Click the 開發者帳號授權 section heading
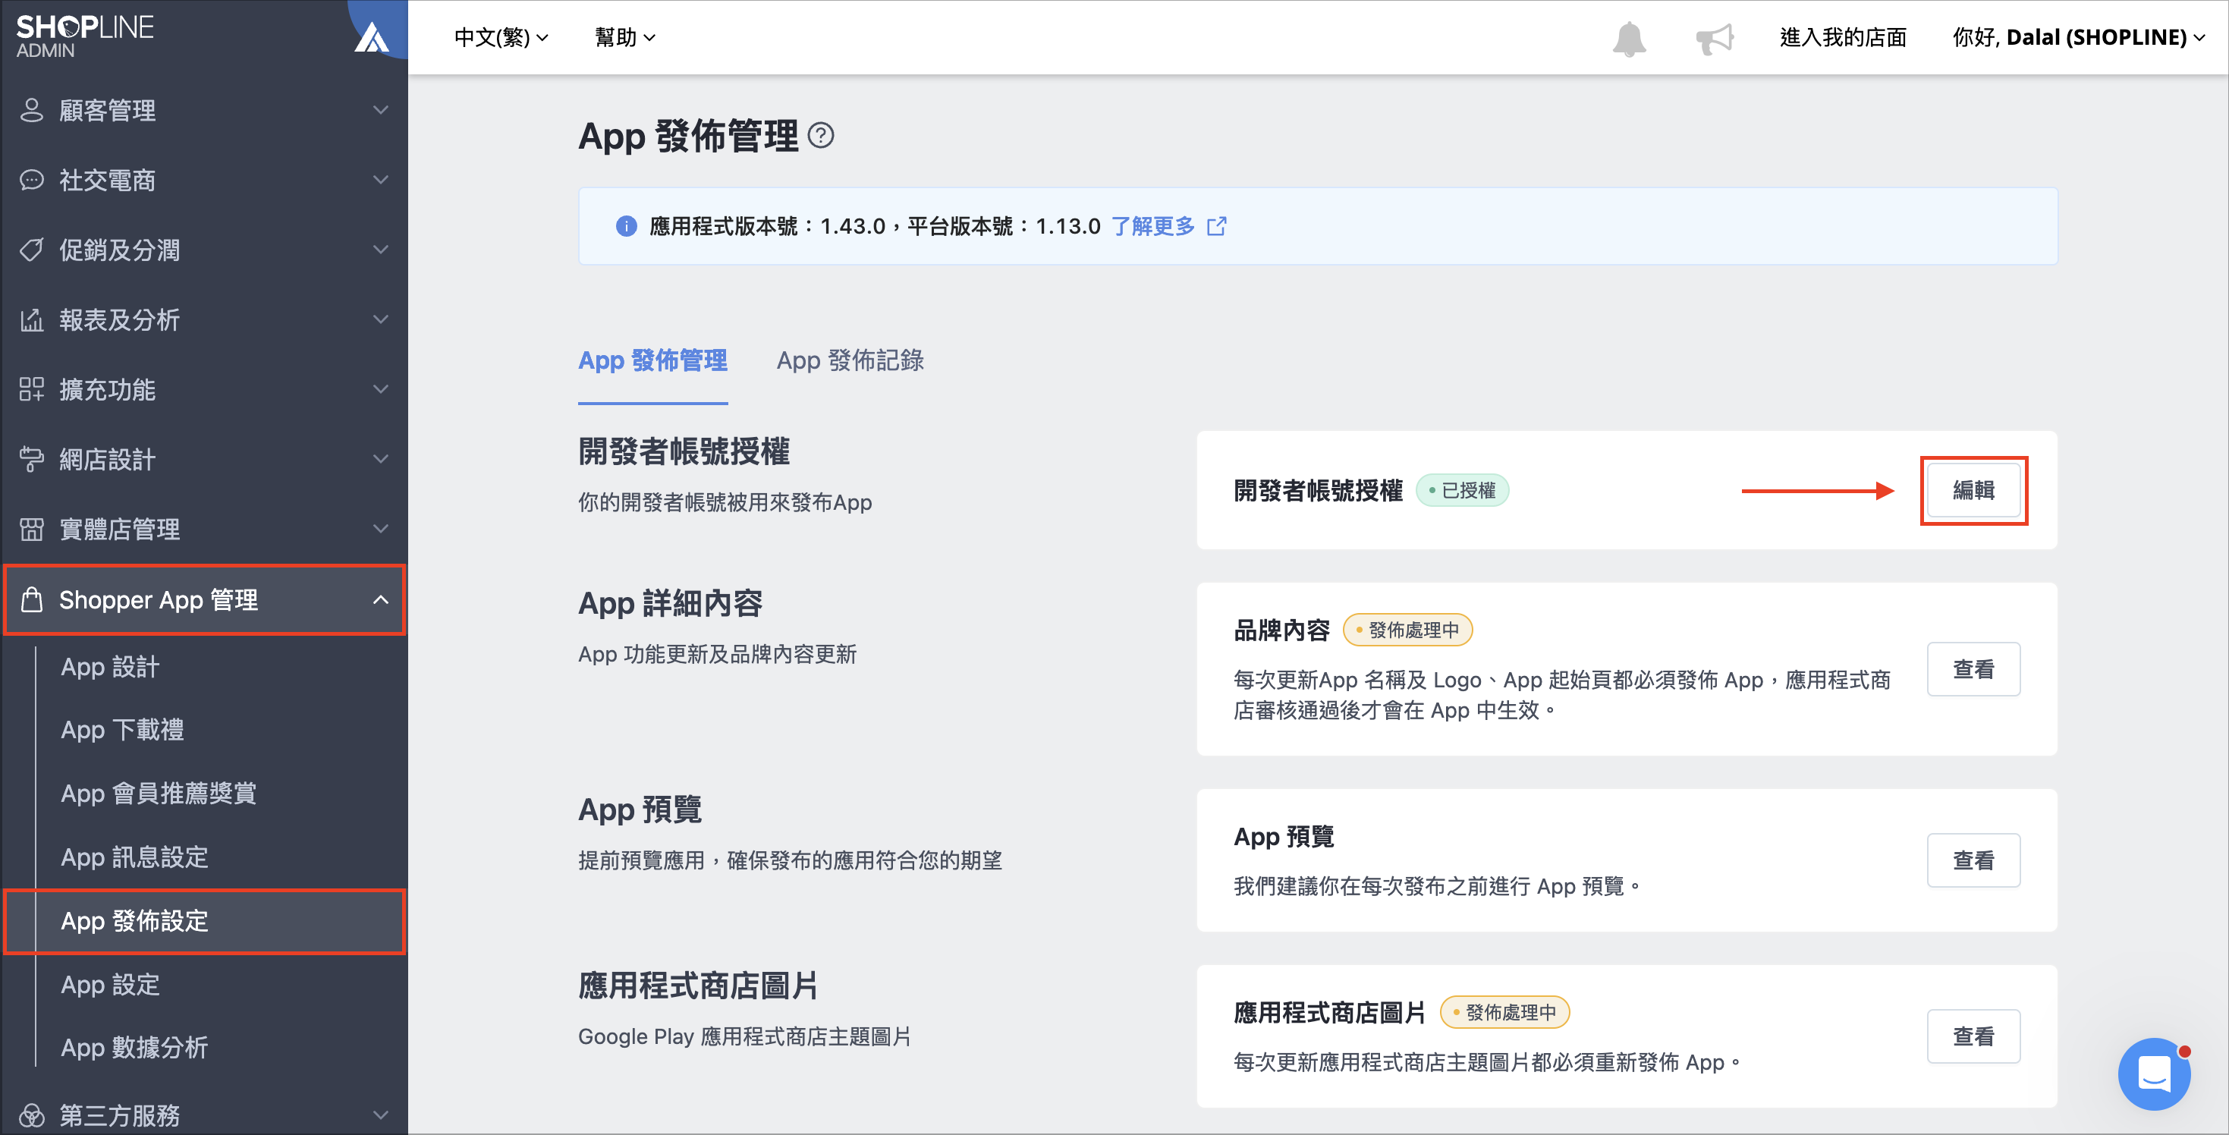Image resolution: width=2229 pixels, height=1135 pixels. [x=684, y=451]
